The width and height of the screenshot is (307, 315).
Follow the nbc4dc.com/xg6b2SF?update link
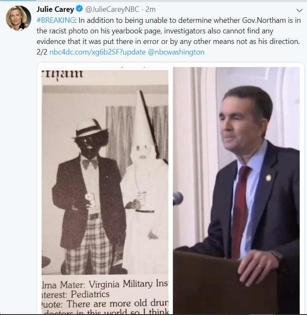pyautogui.click(x=98, y=52)
